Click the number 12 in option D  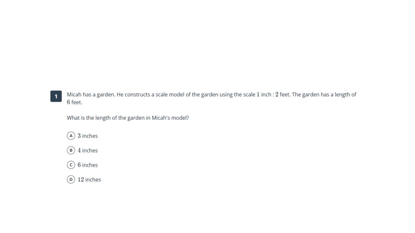click(81, 179)
